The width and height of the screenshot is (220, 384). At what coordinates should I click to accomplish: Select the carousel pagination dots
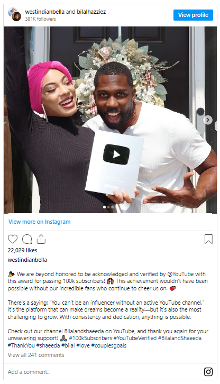point(108,207)
